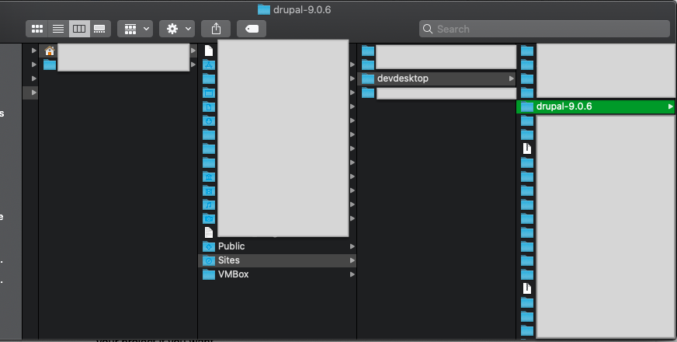The image size is (677, 342).
Task: Select the devdesktop folder
Action: tap(437, 79)
